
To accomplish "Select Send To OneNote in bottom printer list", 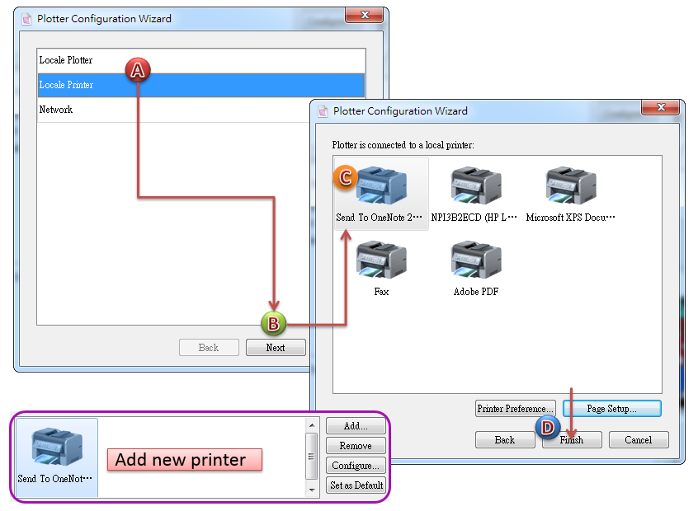I will click(56, 456).
